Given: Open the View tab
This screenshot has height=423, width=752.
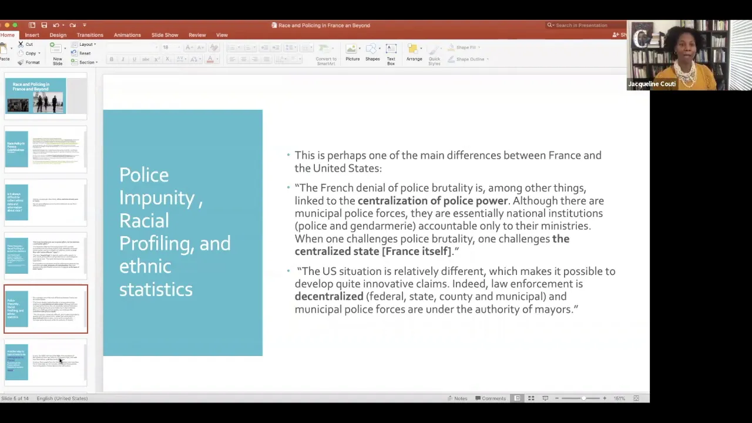Looking at the screenshot, I should 221,35.
